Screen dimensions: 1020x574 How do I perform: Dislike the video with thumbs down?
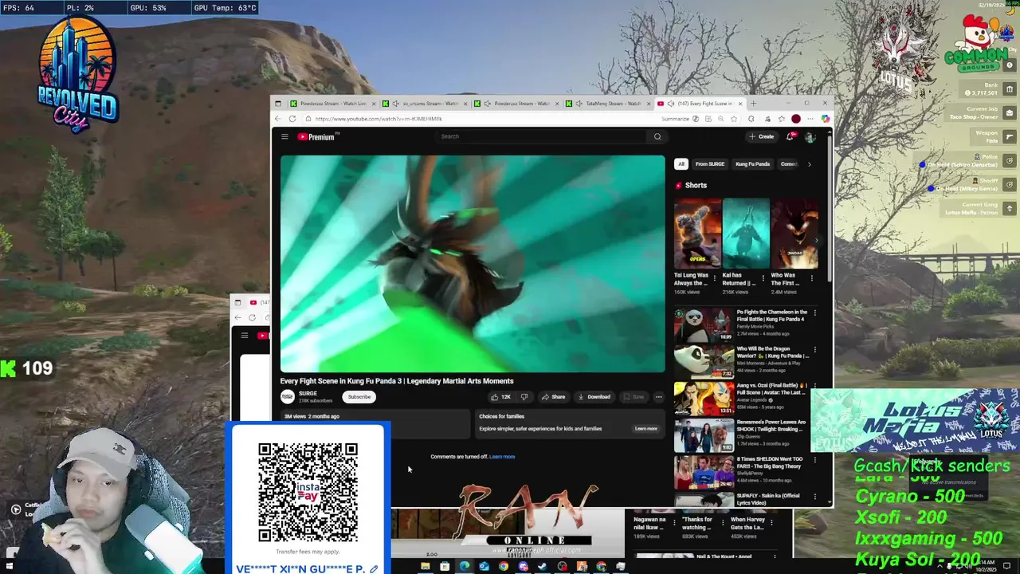524,397
